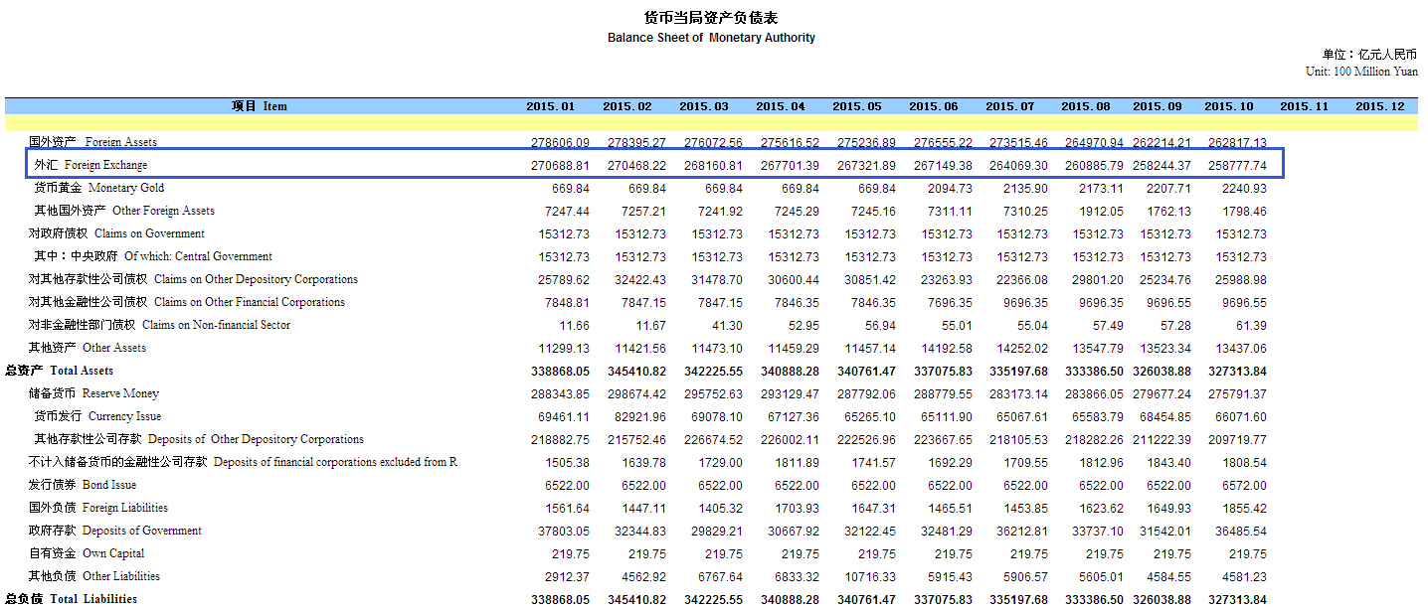
Task: Click the 总负债 Total Liabilities row label
Action: pyautogui.click(x=71, y=599)
